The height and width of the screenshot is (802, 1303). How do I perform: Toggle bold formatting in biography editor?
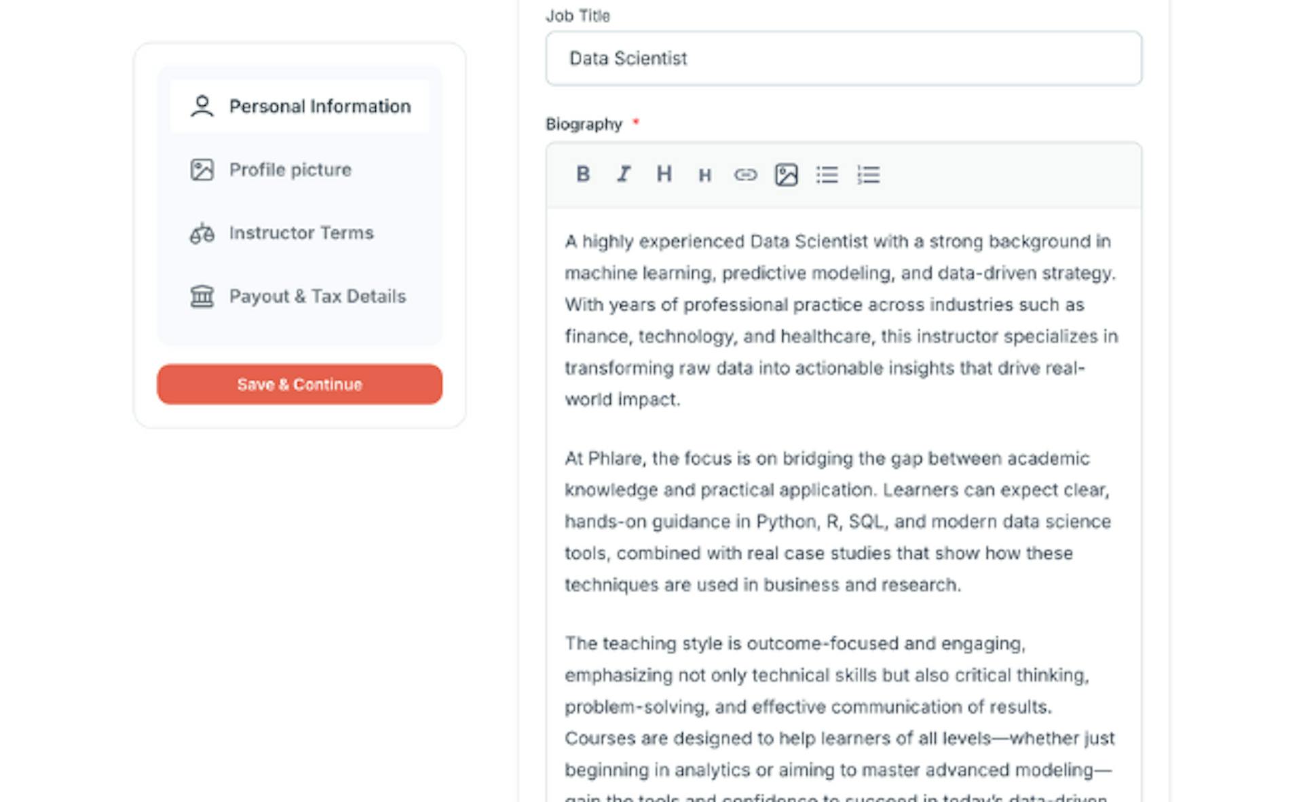coord(582,174)
